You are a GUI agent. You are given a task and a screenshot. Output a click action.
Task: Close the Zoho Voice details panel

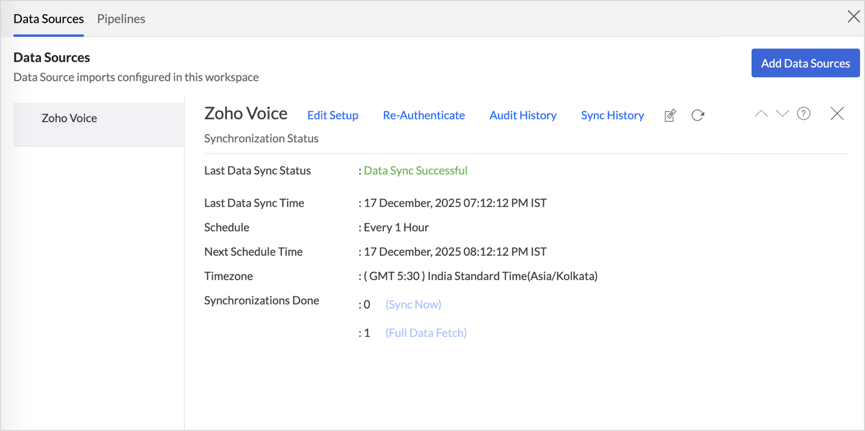click(837, 114)
